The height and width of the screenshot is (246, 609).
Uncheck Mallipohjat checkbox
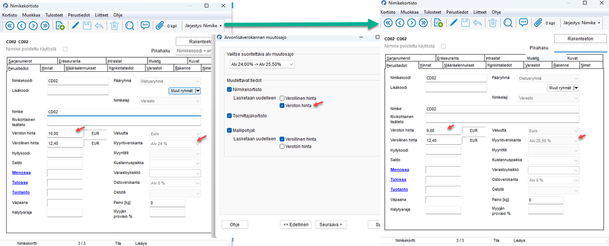click(x=230, y=130)
